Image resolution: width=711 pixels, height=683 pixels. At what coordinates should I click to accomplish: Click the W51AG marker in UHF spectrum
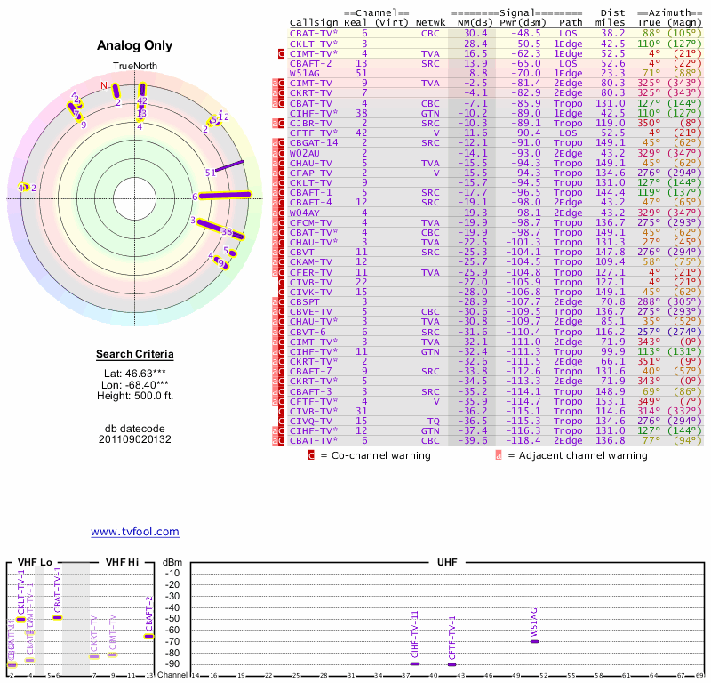(534, 641)
